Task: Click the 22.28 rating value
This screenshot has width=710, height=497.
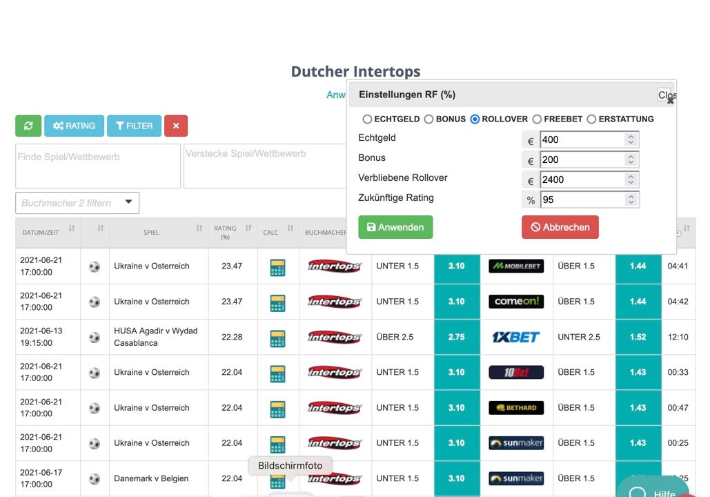Action: [232, 337]
